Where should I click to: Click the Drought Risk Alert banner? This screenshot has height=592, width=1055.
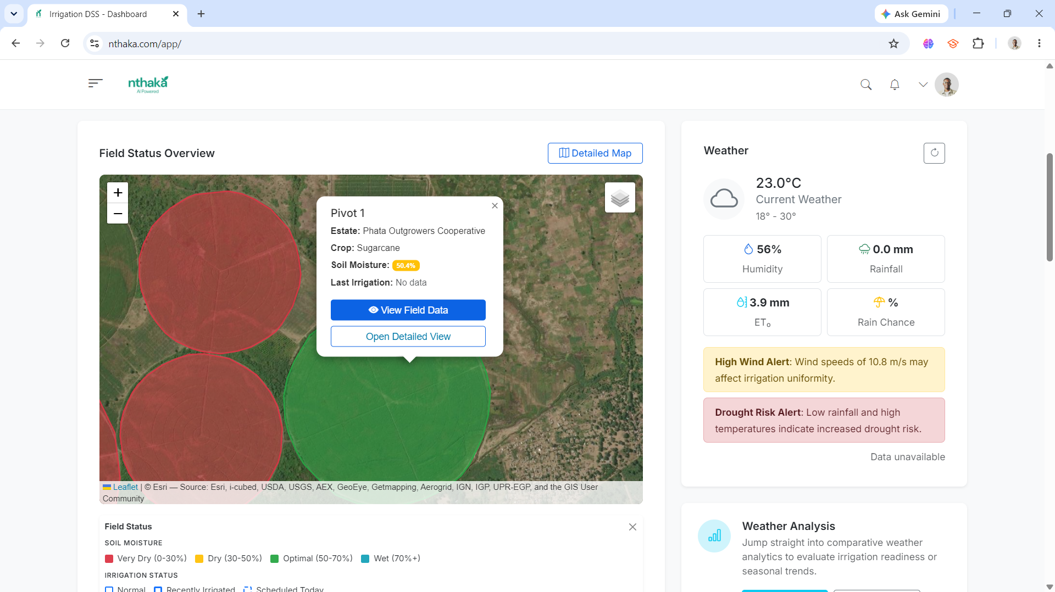(824, 420)
